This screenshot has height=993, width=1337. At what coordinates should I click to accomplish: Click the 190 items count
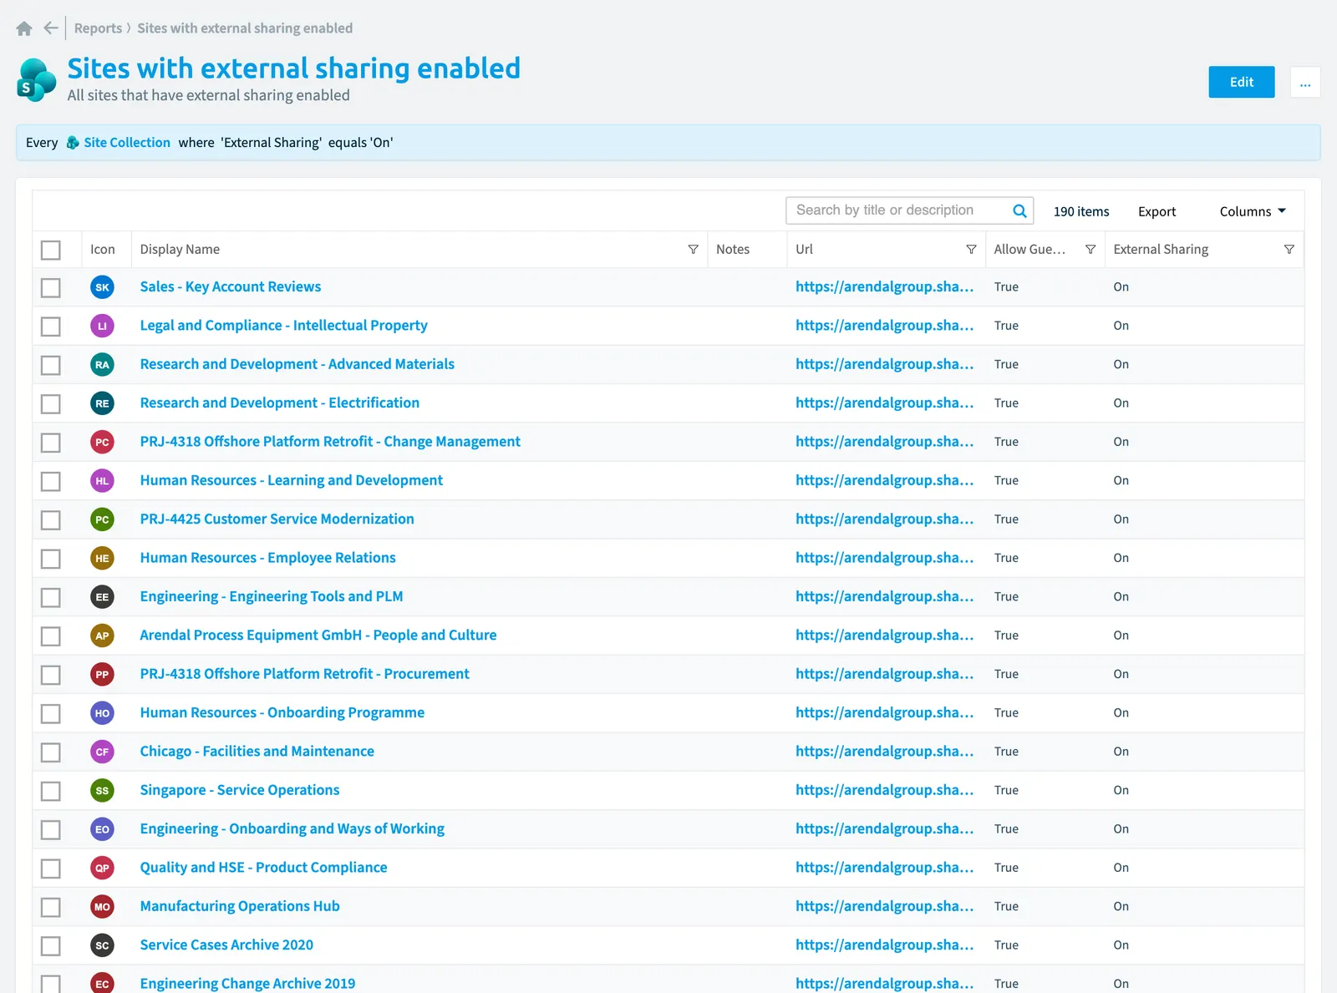1081,212
